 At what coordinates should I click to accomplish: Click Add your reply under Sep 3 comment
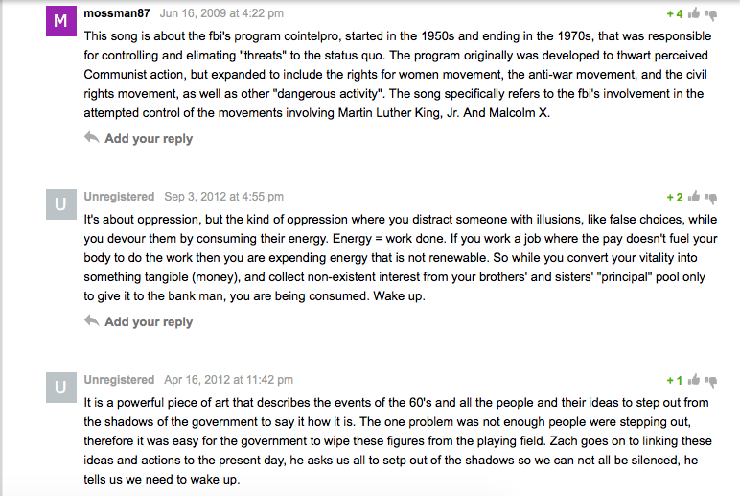point(149,322)
